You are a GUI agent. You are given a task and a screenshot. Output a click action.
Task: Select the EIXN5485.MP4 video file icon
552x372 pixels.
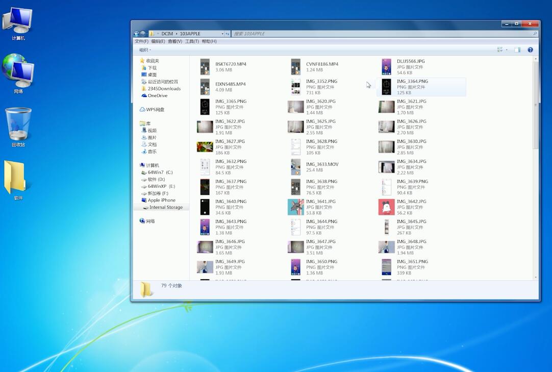pos(205,87)
